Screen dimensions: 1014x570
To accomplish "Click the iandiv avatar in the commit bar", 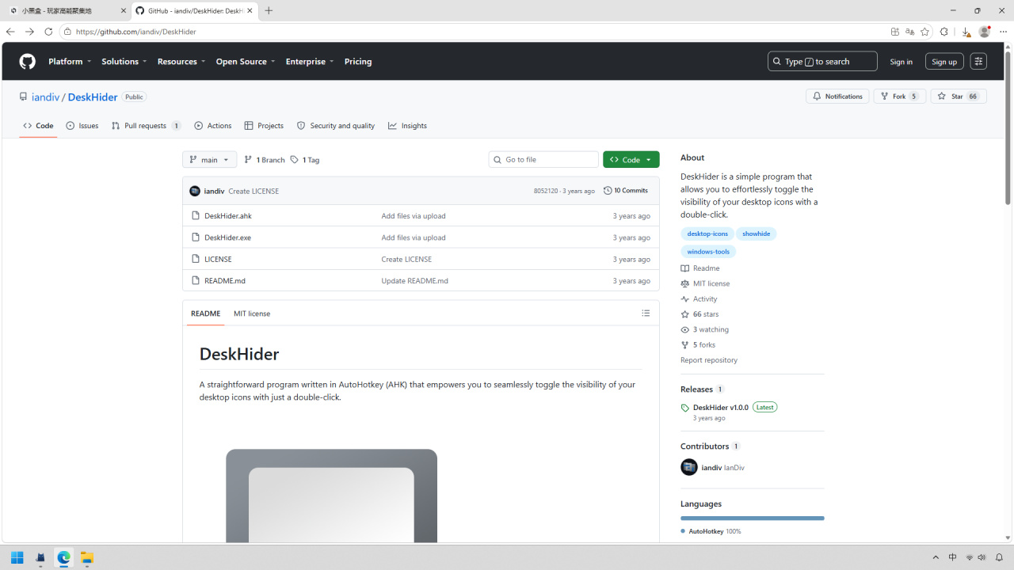I will (195, 191).
